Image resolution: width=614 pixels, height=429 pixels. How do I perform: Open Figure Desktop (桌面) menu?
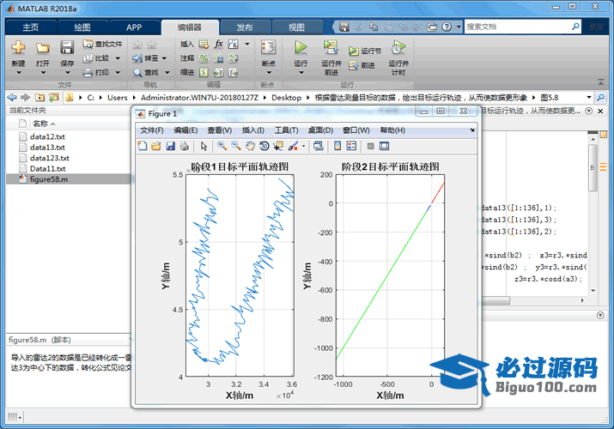pyautogui.click(x=320, y=130)
